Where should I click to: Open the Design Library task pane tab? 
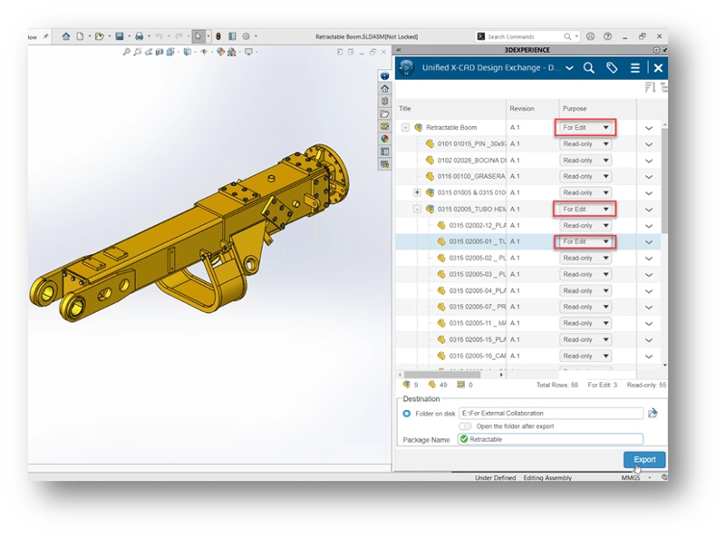coord(384,101)
